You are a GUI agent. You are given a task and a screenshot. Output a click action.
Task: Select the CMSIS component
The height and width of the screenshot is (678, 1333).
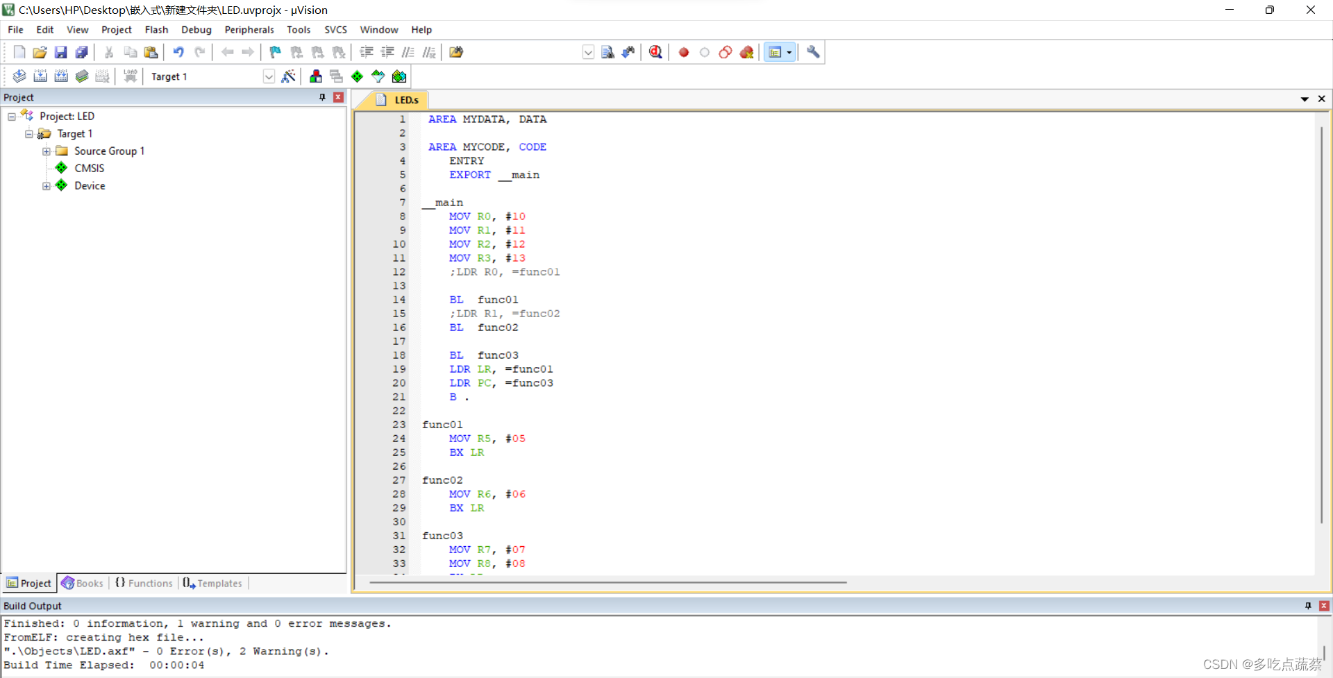(89, 168)
